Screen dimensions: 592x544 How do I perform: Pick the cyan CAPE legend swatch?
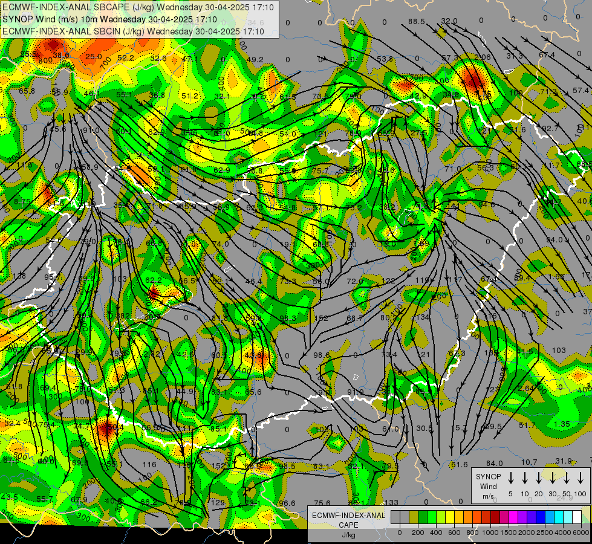558,517
